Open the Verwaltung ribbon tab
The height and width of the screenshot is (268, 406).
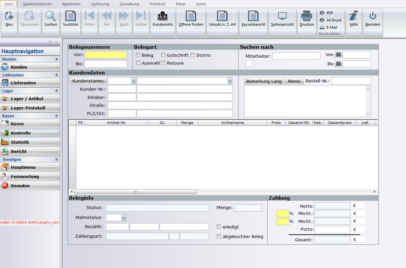point(129,4)
